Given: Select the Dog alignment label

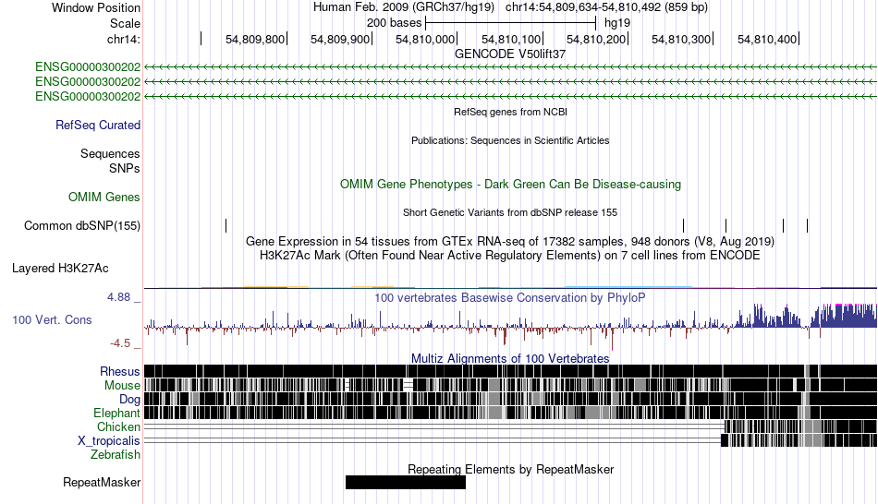Looking at the screenshot, I should (130, 400).
